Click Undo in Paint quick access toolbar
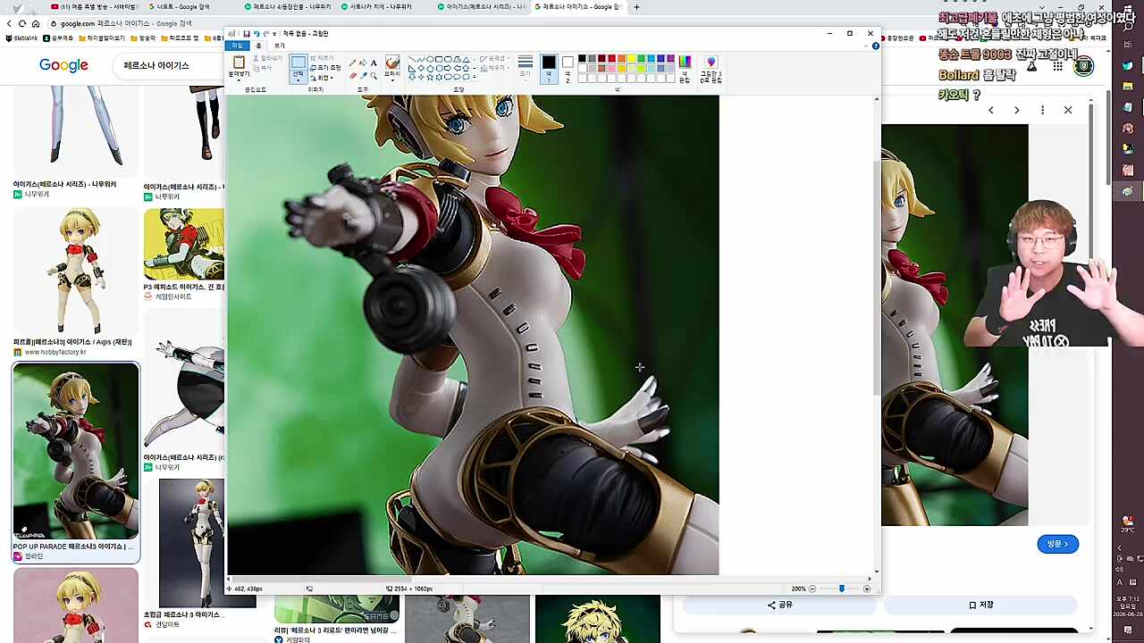This screenshot has height=643, width=1144. (257, 34)
